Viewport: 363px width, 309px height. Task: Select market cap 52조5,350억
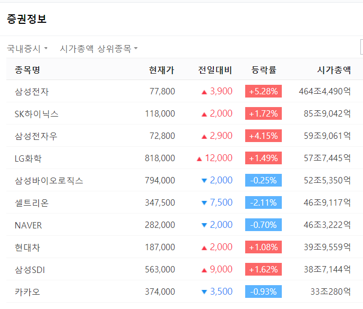[327, 180]
